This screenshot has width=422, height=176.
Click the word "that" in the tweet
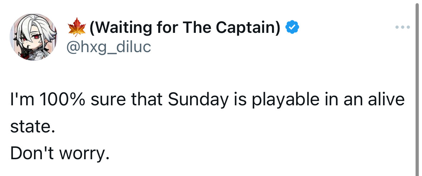[145, 100]
